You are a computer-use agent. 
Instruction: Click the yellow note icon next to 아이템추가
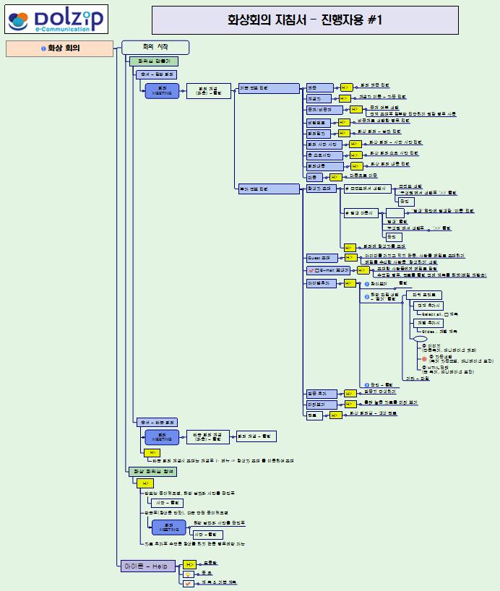(350, 284)
